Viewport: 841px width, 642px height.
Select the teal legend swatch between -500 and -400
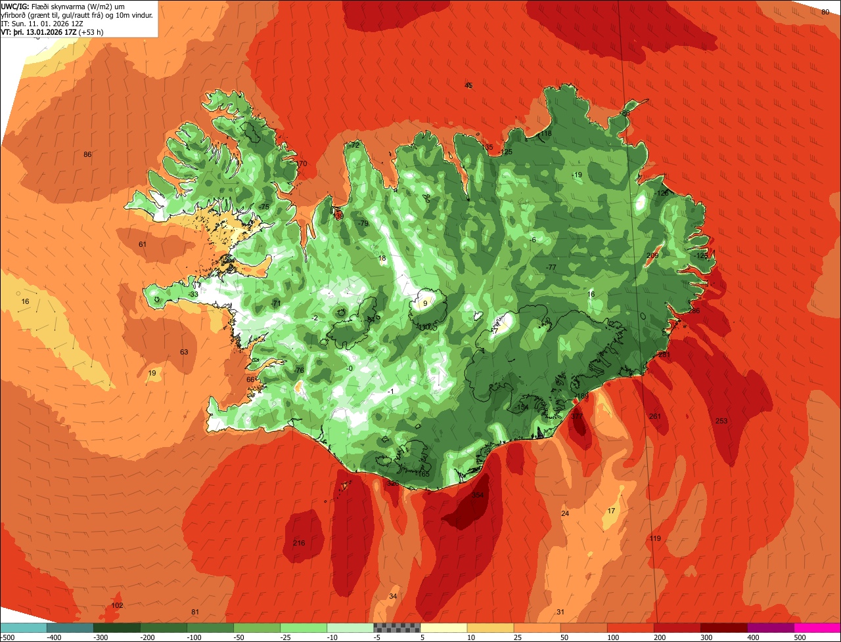(x=23, y=628)
